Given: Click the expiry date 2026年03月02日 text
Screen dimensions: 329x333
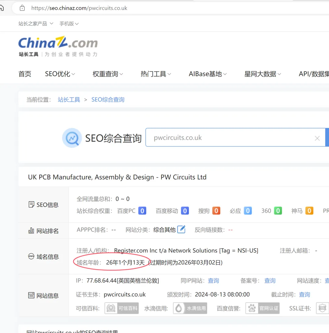Looking at the screenshot, I should point(200,263).
